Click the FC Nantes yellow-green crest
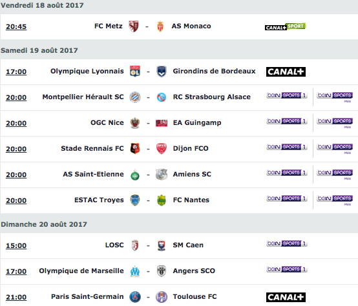Image resolution: width=358 pixels, height=306 pixels. click(x=162, y=200)
